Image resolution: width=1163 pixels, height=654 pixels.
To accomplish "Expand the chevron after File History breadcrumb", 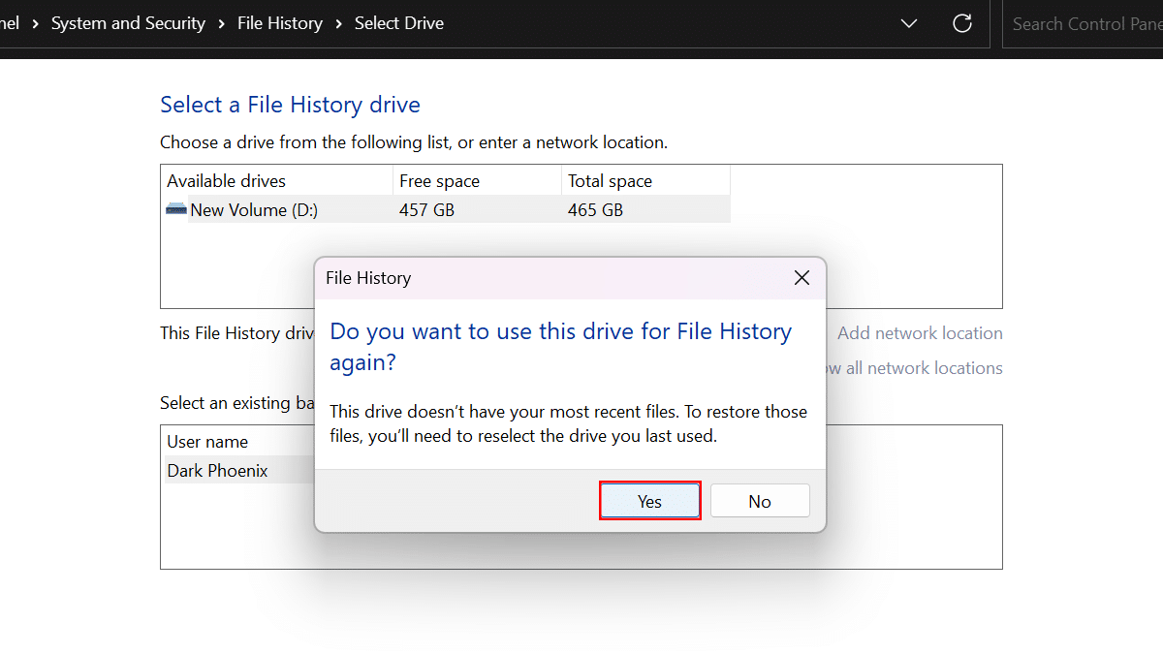I will coord(339,23).
